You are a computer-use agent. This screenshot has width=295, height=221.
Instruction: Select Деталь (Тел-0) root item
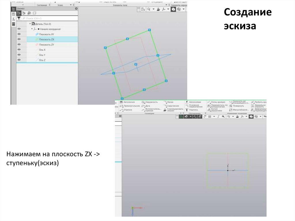(41, 24)
